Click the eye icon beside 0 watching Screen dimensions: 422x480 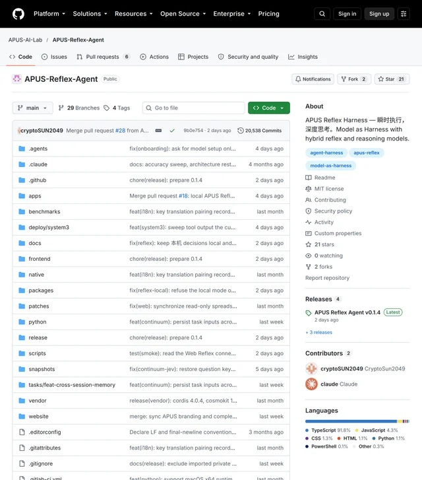tap(308, 256)
